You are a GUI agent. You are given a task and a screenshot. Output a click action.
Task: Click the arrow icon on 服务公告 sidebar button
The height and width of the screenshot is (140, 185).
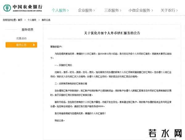point(35,45)
